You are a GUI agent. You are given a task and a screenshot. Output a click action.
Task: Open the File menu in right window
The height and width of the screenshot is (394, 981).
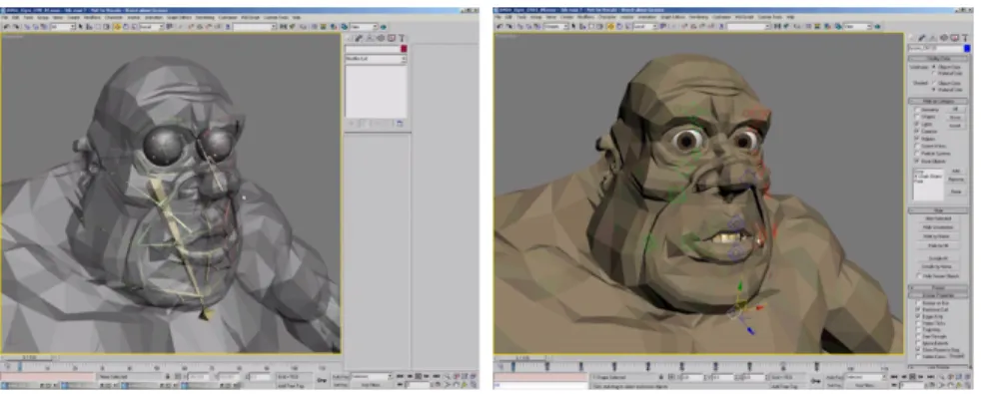point(497,18)
